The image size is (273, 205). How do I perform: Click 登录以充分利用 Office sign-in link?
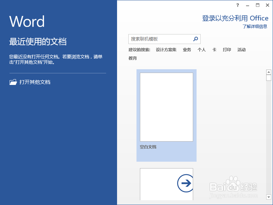(235, 18)
